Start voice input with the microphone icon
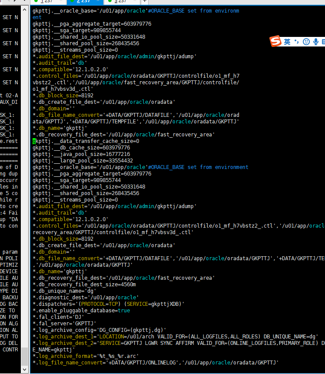Screen dimensions: 325x374 pyautogui.click(x=315, y=42)
